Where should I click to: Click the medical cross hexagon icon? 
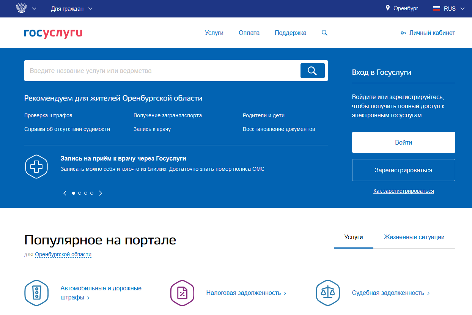[x=36, y=166]
